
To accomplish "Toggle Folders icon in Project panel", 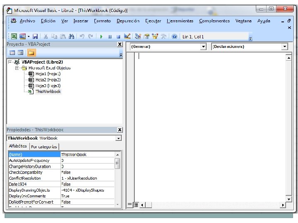I will [x=31, y=53].
